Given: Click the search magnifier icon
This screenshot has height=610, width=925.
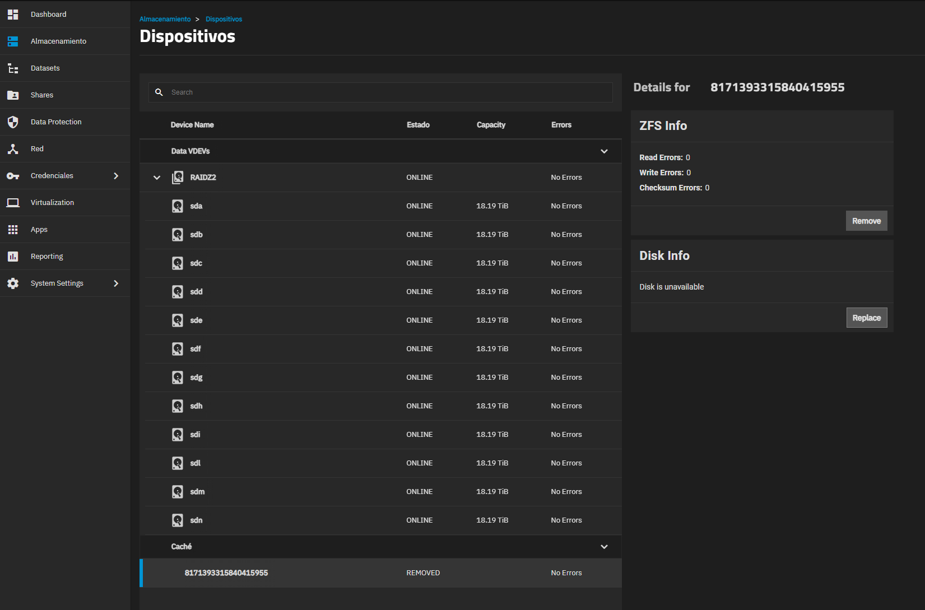Looking at the screenshot, I should pos(159,92).
